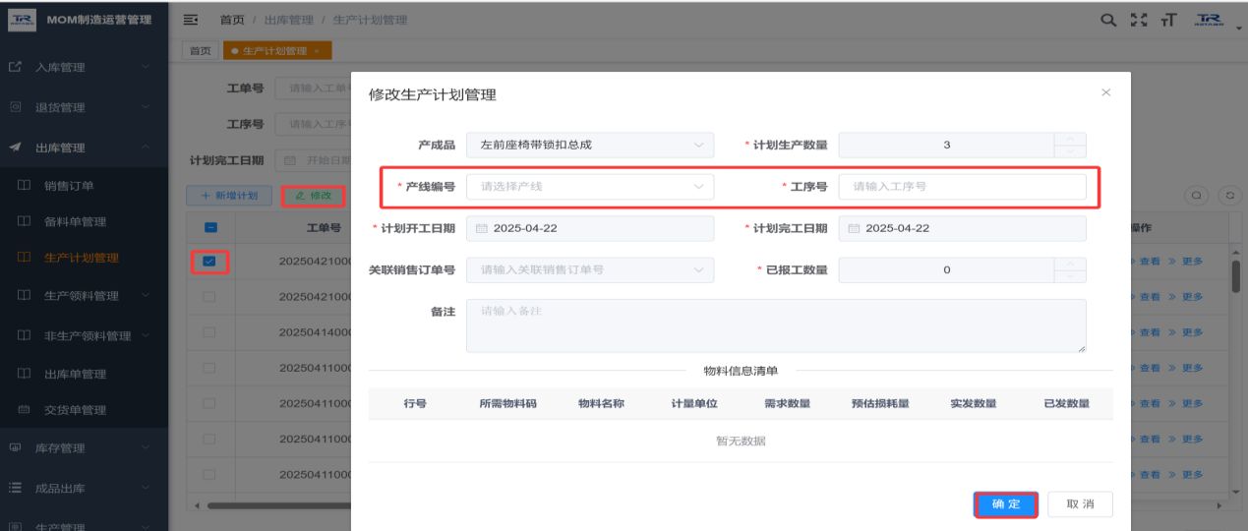The height and width of the screenshot is (531, 1248).
Task: Toggle the select-all checkbox in table header
Action: pos(210,228)
